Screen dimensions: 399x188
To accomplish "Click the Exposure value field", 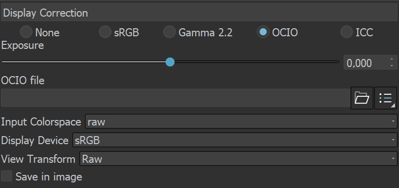I will [366, 62].
